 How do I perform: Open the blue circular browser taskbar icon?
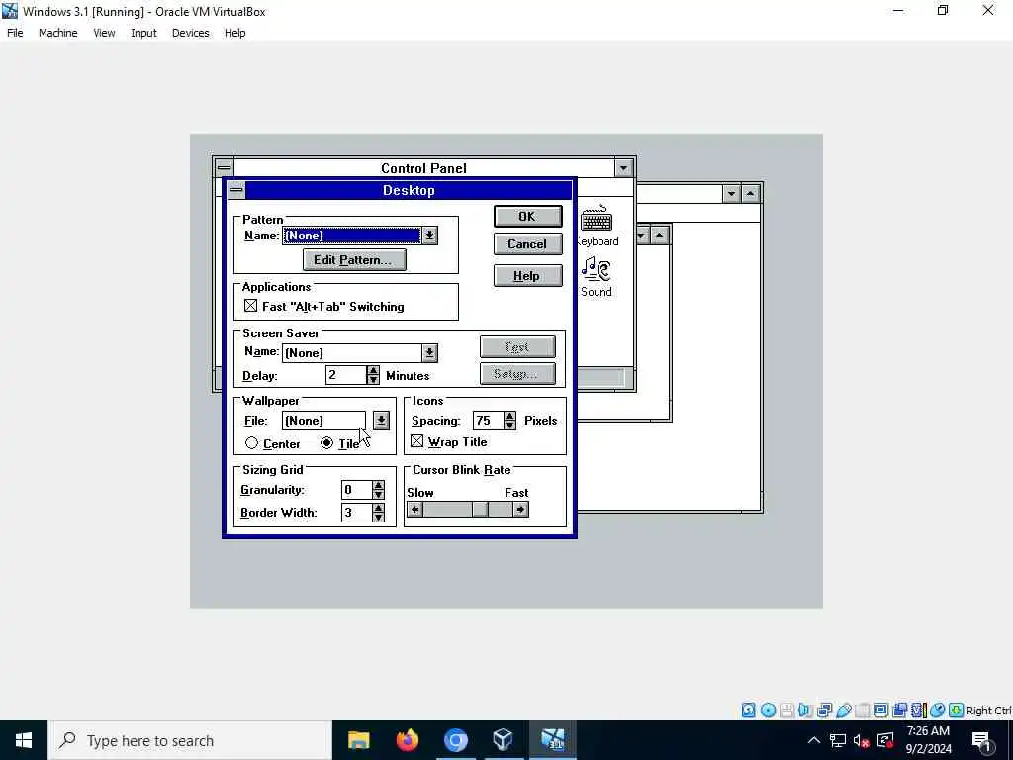pyautogui.click(x=455, y=740)
